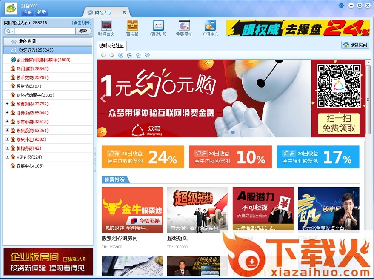374x279 pixels.
Task: Refresh online count via 点击刷新 link
Action: coord(82,23)
